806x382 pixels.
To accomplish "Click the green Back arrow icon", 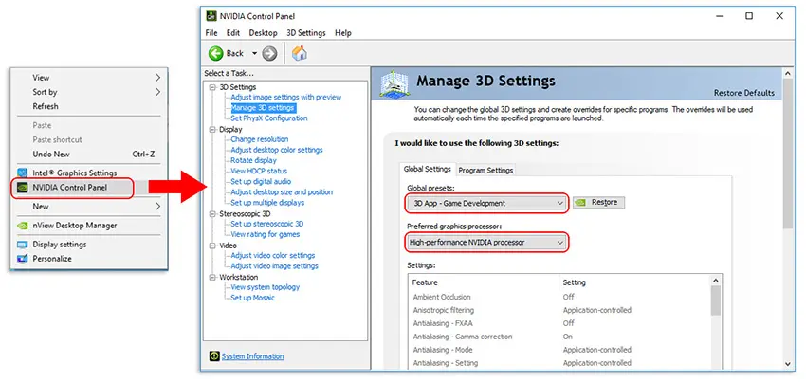I will pos(216,53).
